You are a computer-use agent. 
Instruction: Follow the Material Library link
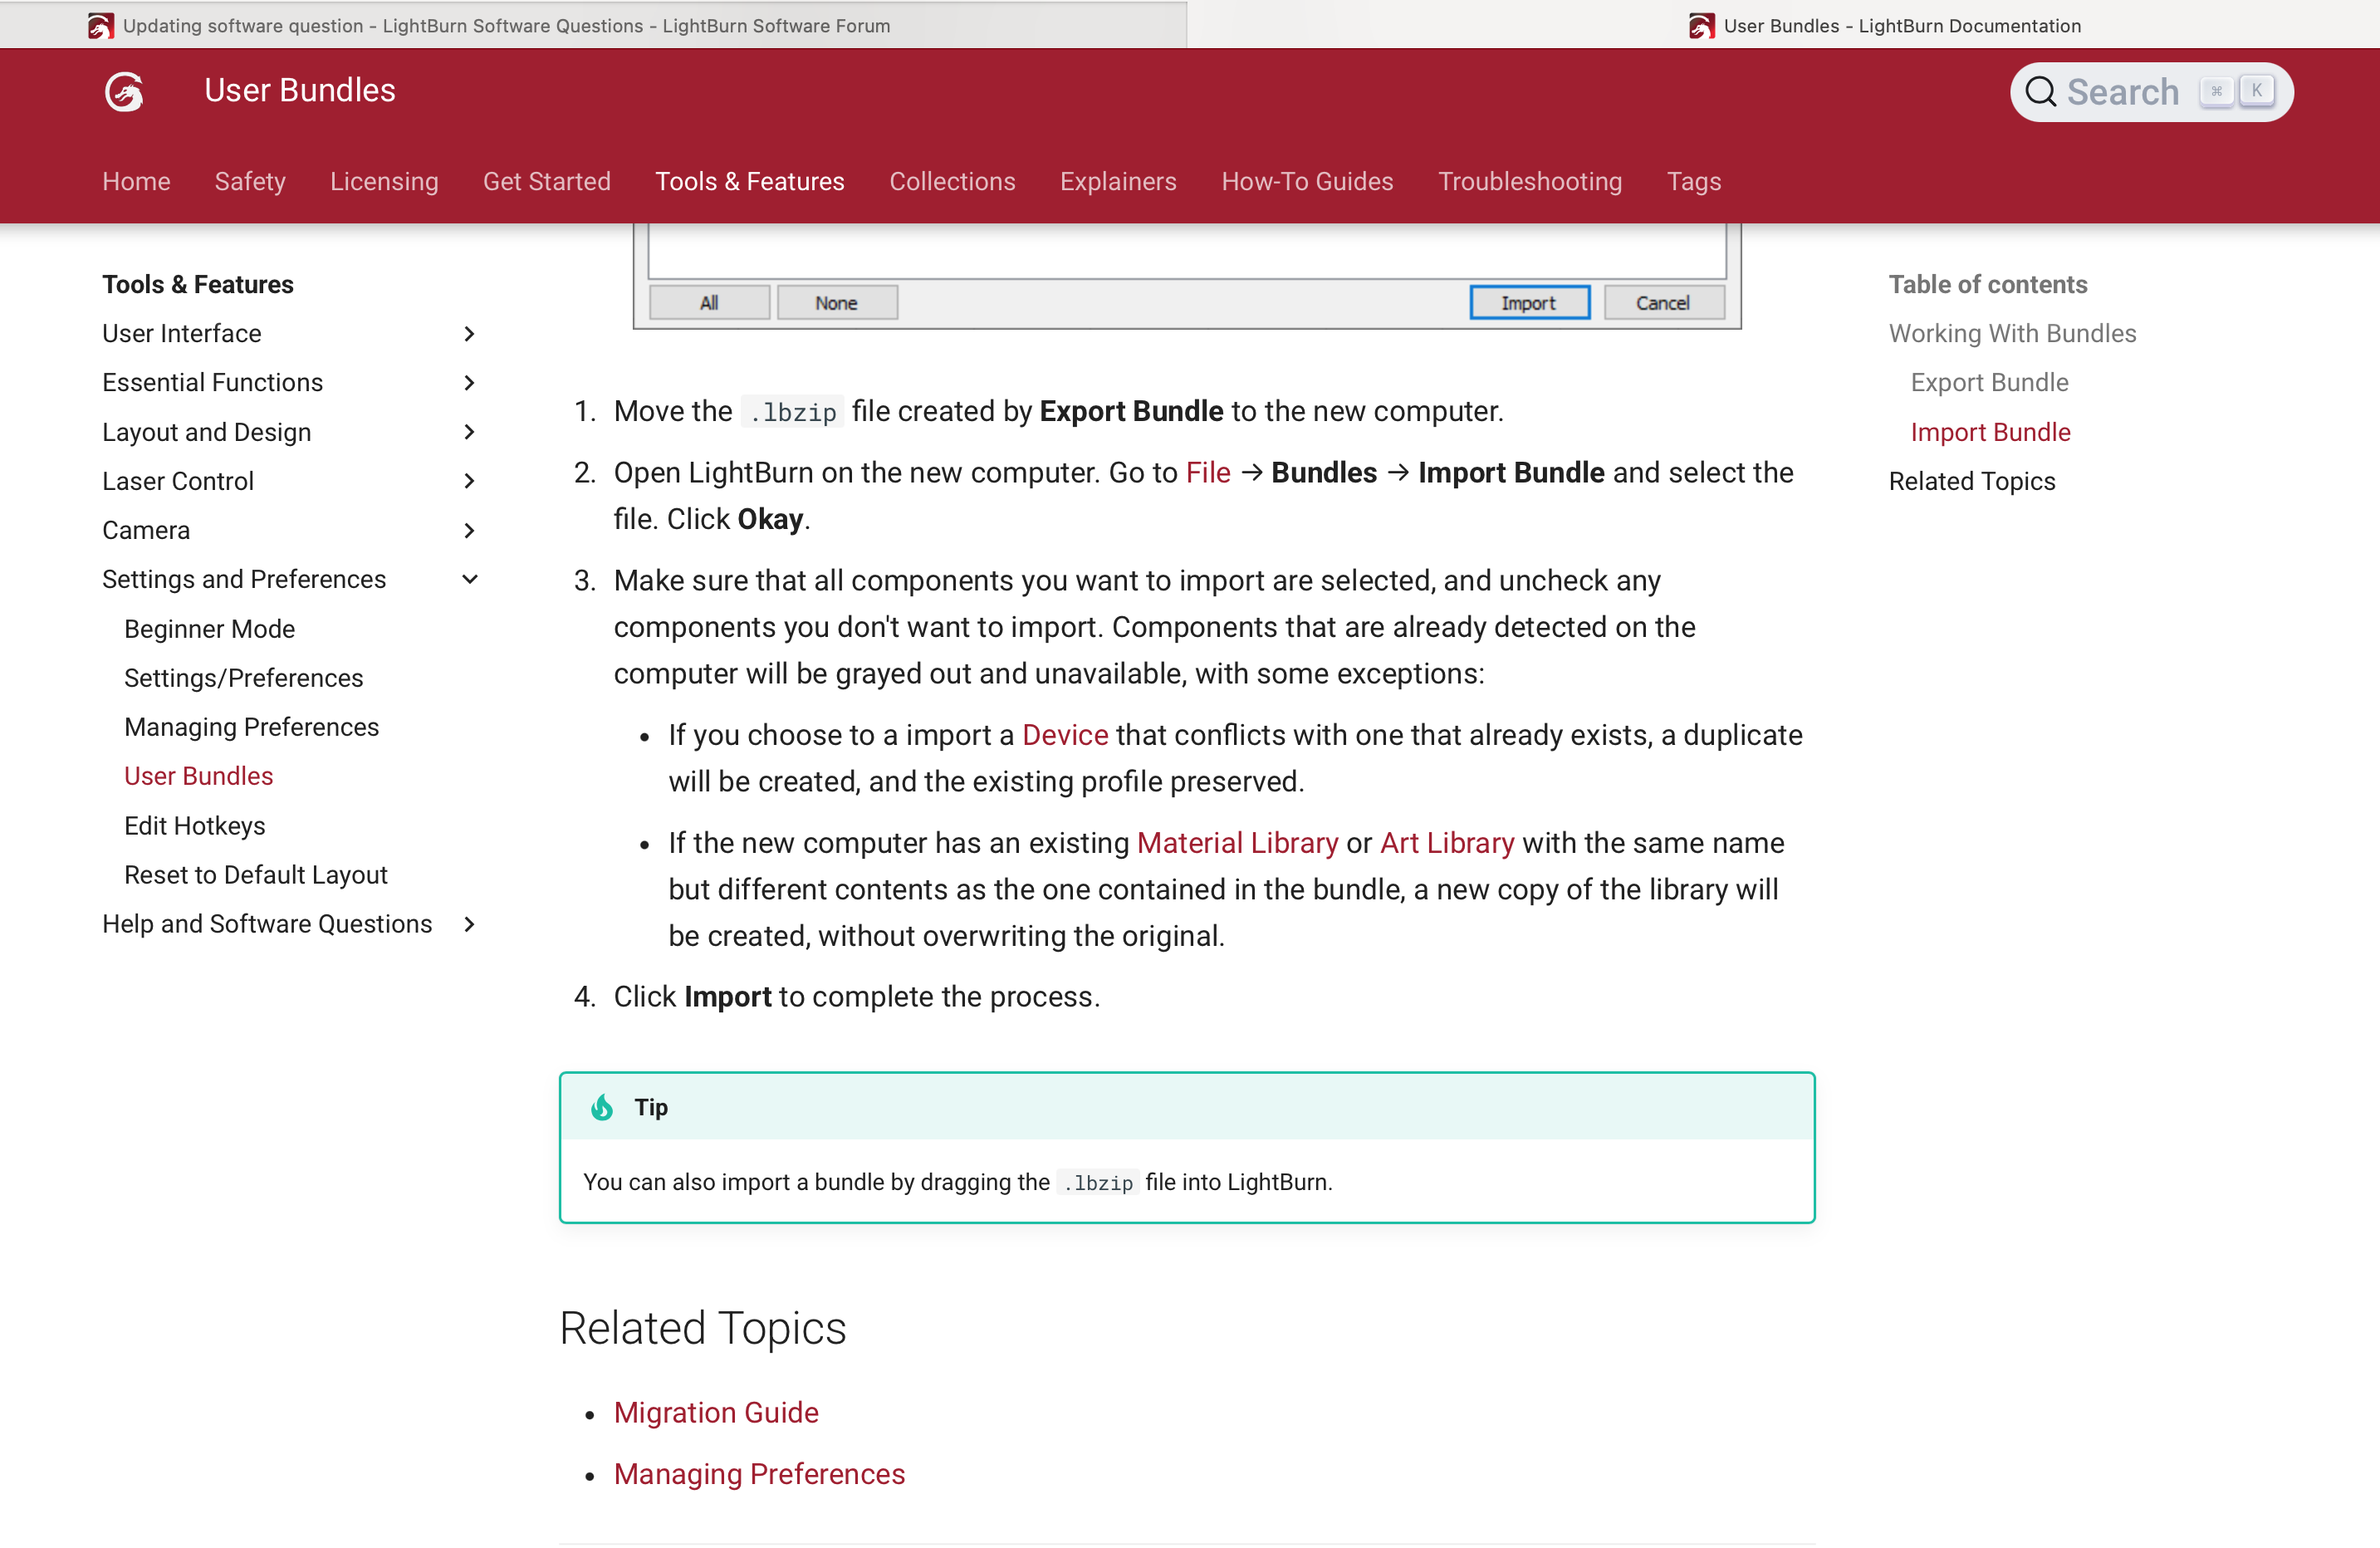(1237, 843)
